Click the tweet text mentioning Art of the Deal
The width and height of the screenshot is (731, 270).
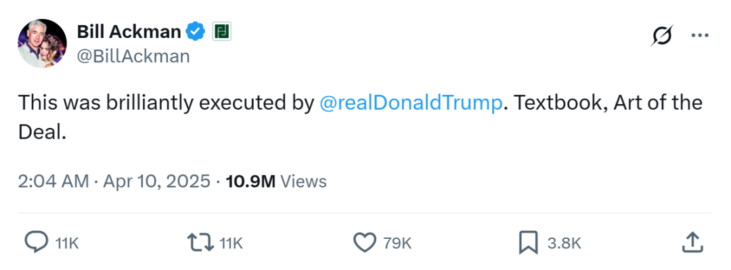pyautogui.click(x=360, y=117)
